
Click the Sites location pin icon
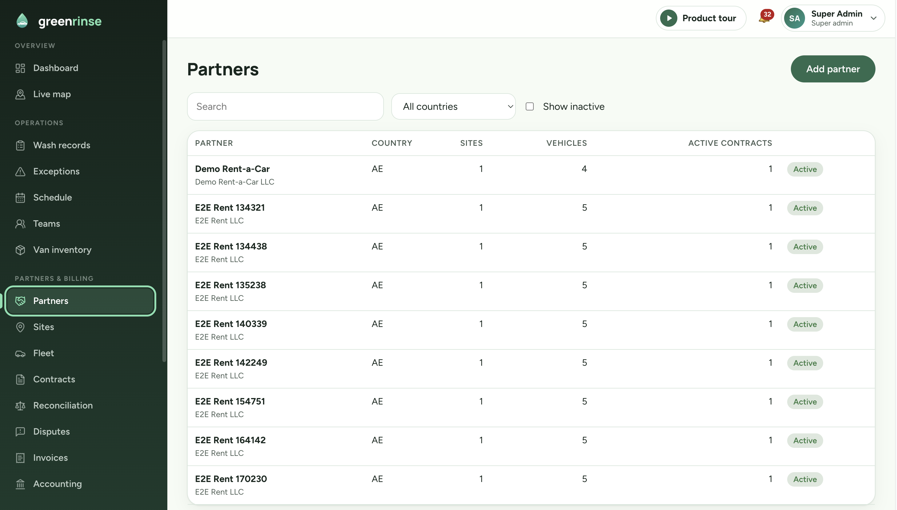coord(20,327)
